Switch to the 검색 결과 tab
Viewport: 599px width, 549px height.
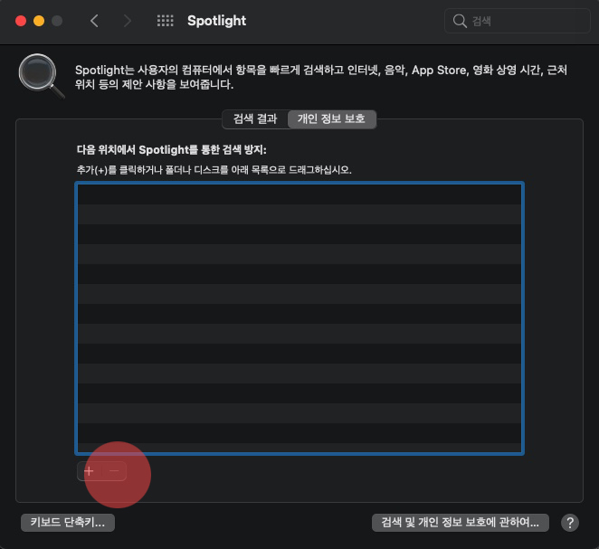(x=255, y=119)
